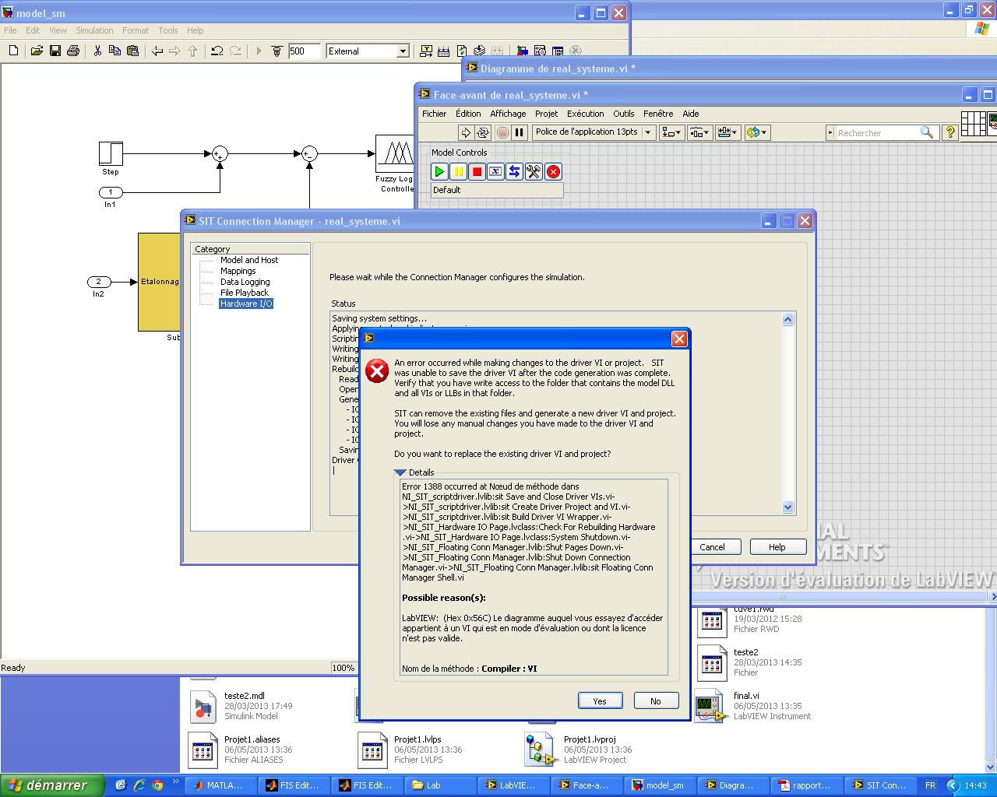
Task: Click the Print icon in Simulink toolbar
Action: click(73, 51)
